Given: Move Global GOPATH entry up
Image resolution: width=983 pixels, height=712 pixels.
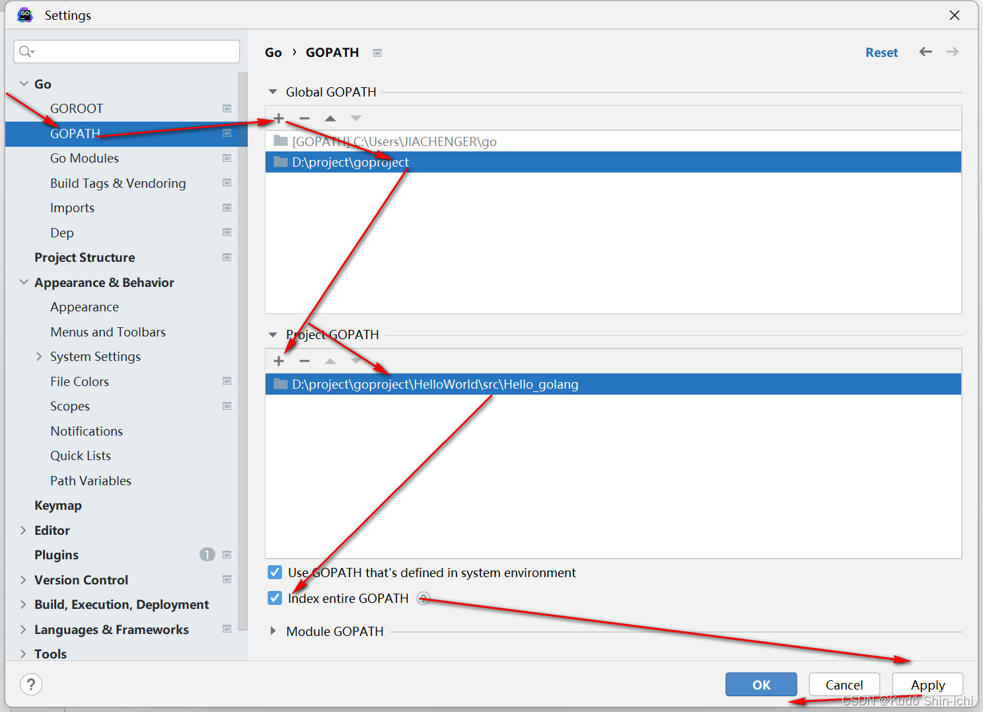Looking at the screenshot, I should point(330,118).
